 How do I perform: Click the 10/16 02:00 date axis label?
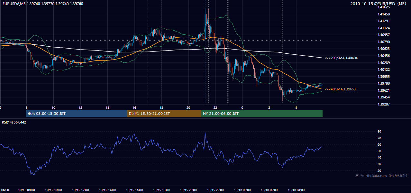pyautogui.click(x=269, y=190)
